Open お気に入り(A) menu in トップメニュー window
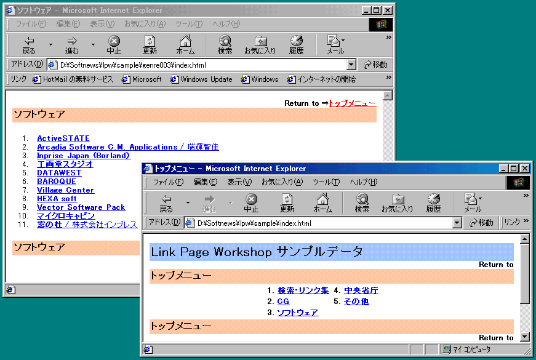The height and width of the screenshot is (360, 536). click(x=282, y=182)
